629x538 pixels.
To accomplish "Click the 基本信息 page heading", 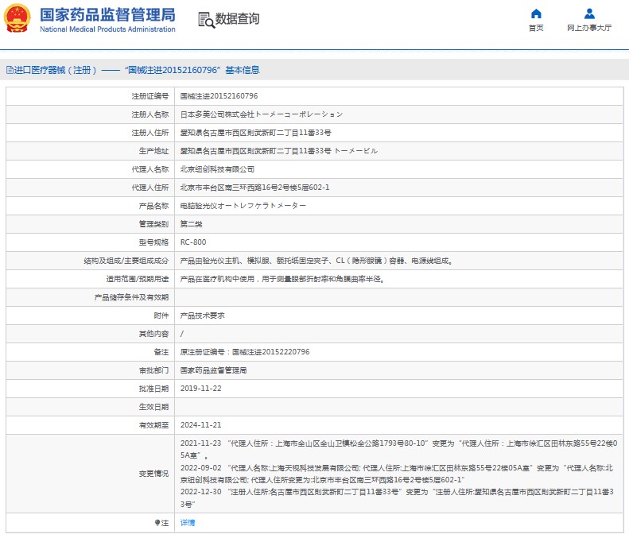I will pyautogui.click(x=243, y=70).
